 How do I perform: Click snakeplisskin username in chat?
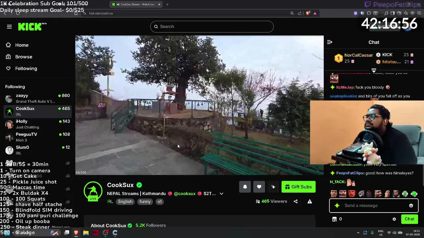point(343,96)
